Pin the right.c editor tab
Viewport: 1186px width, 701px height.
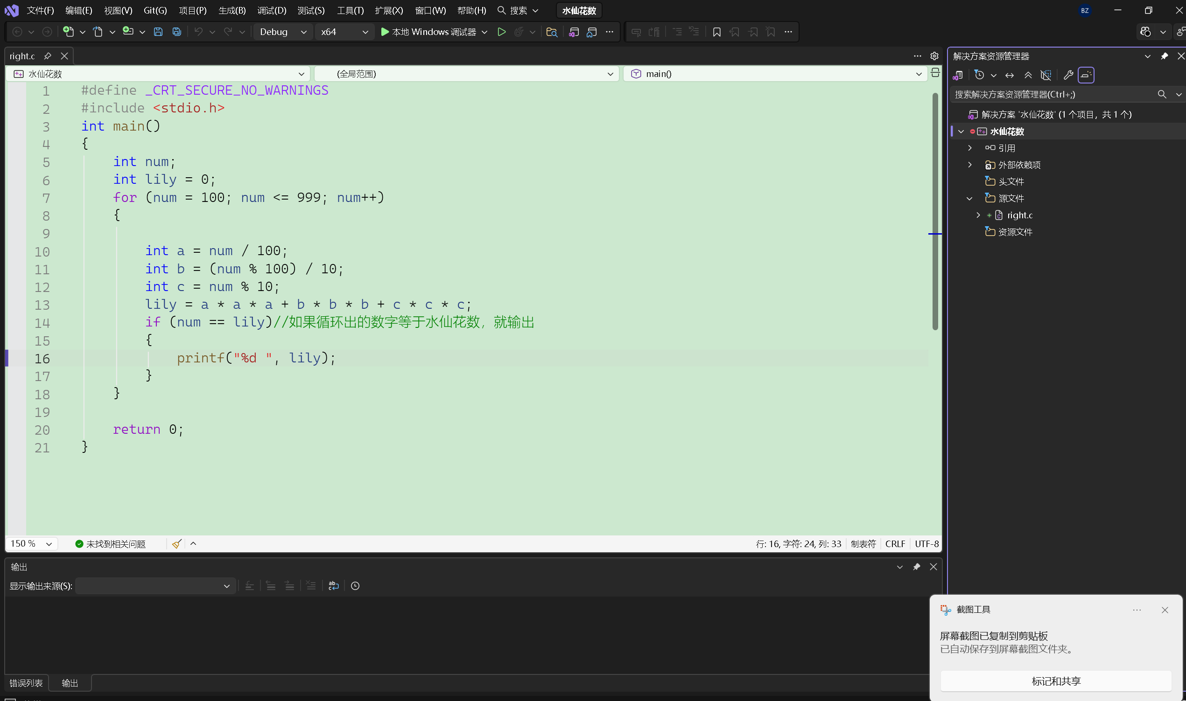coord(47,56)
